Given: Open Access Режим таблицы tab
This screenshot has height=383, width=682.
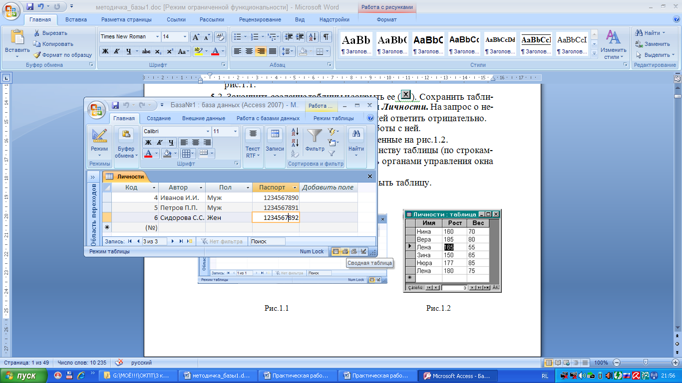Looking at the screenshot, I should (334, 118).
